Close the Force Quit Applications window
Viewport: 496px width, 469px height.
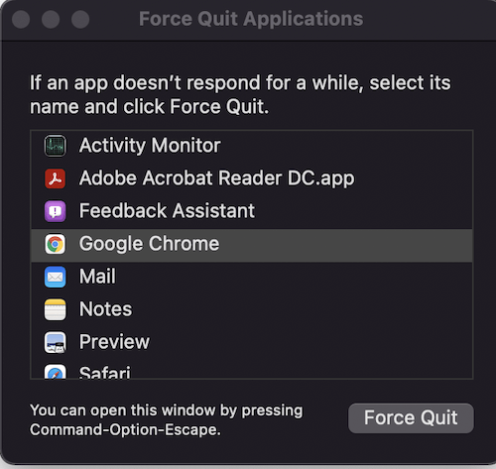click(x=21, y=19)
